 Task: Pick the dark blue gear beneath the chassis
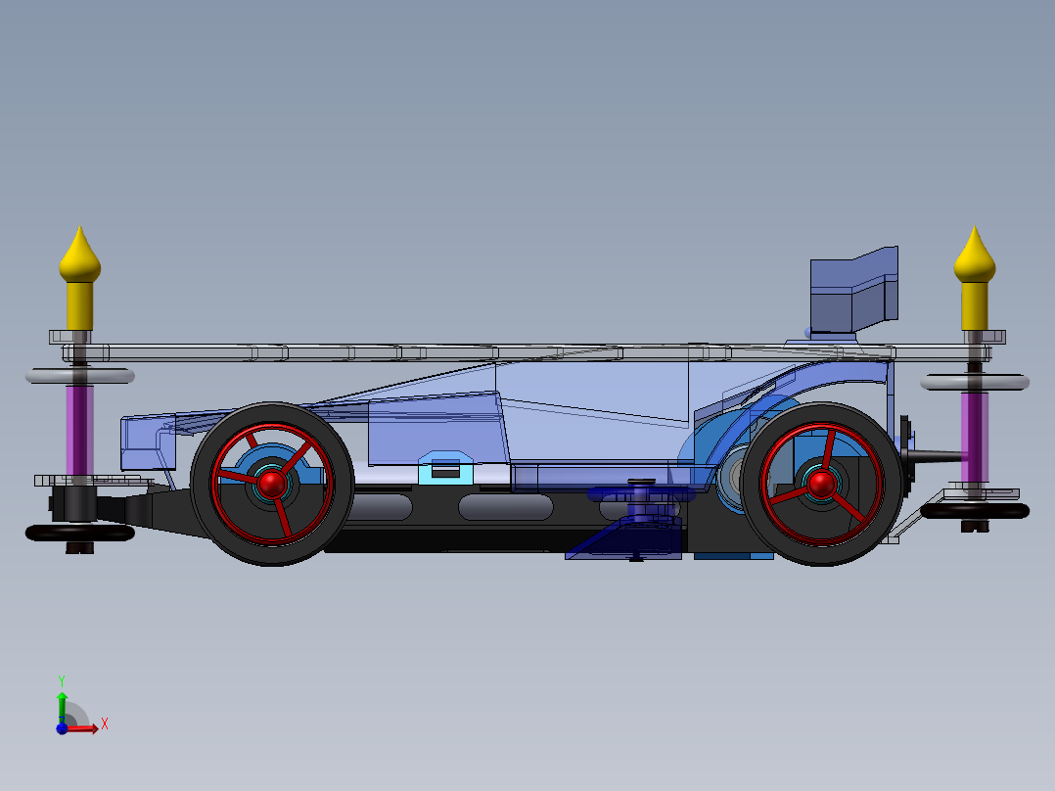coord(640,496)
